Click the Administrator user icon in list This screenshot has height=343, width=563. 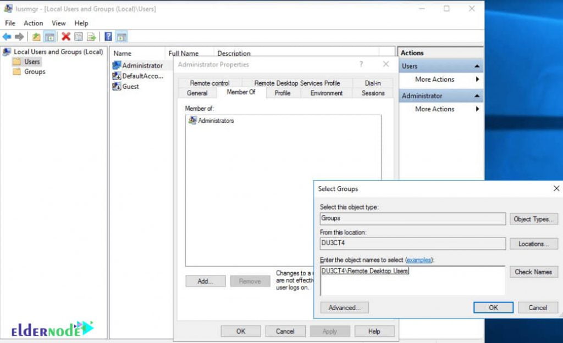point(117,65)
